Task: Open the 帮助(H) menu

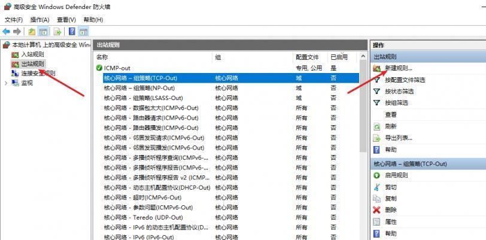Action: 93,20
